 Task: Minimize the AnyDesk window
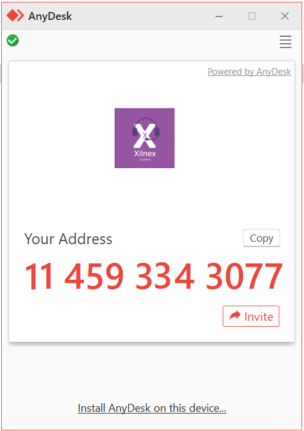[x=219, y=16]
